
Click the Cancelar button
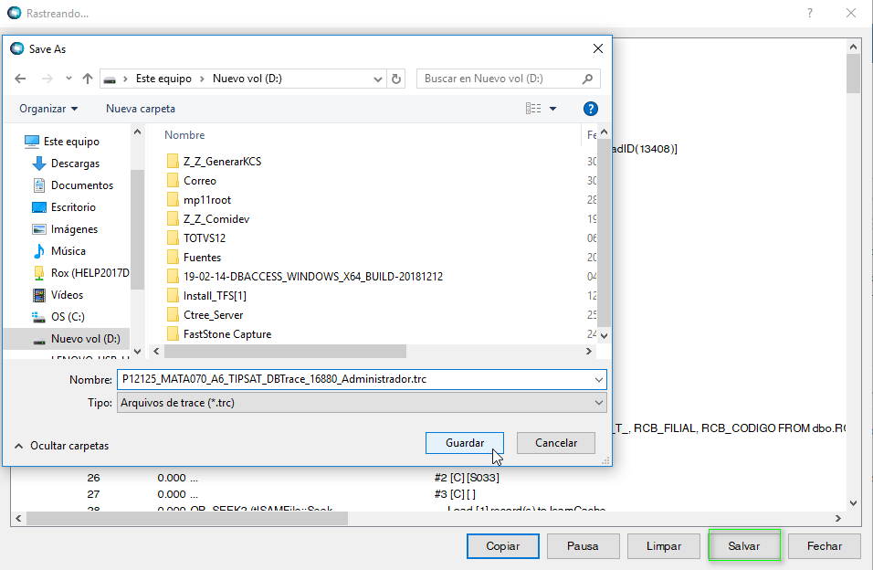pos(555,443)
